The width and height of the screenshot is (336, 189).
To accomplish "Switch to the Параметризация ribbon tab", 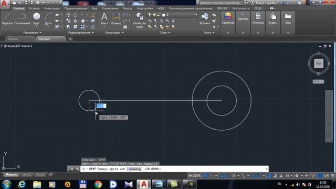I will [x=76, y=8].
